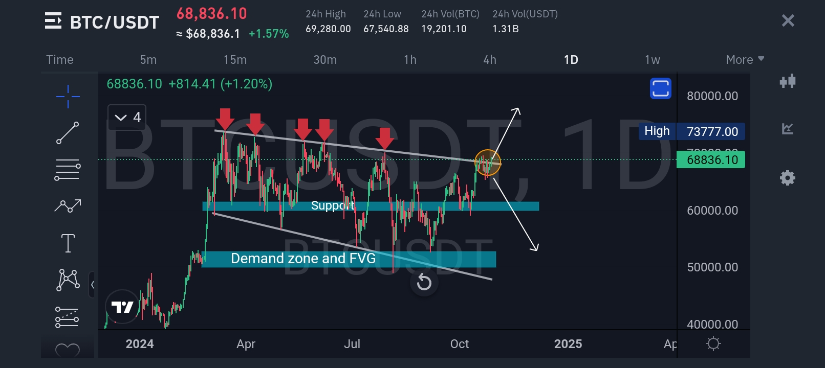Switch to the 1w timeframe
The height and width of the screenshot is (368, 825).
coord(652,60)
